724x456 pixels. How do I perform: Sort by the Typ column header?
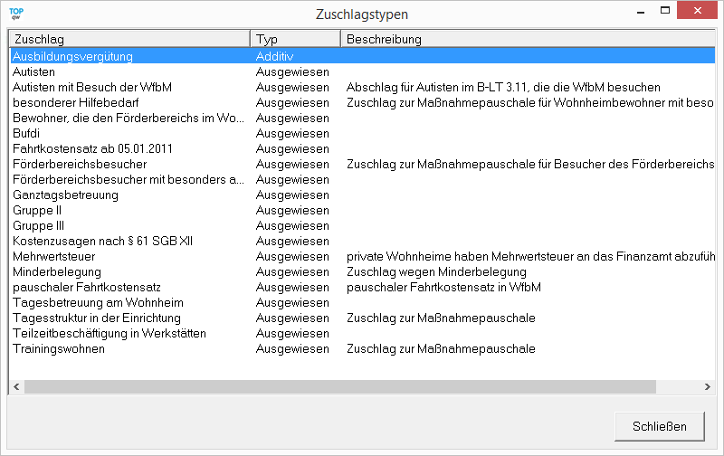click(294, 39)
